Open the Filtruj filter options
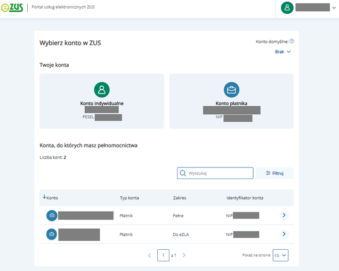 (x=275, y=173)
